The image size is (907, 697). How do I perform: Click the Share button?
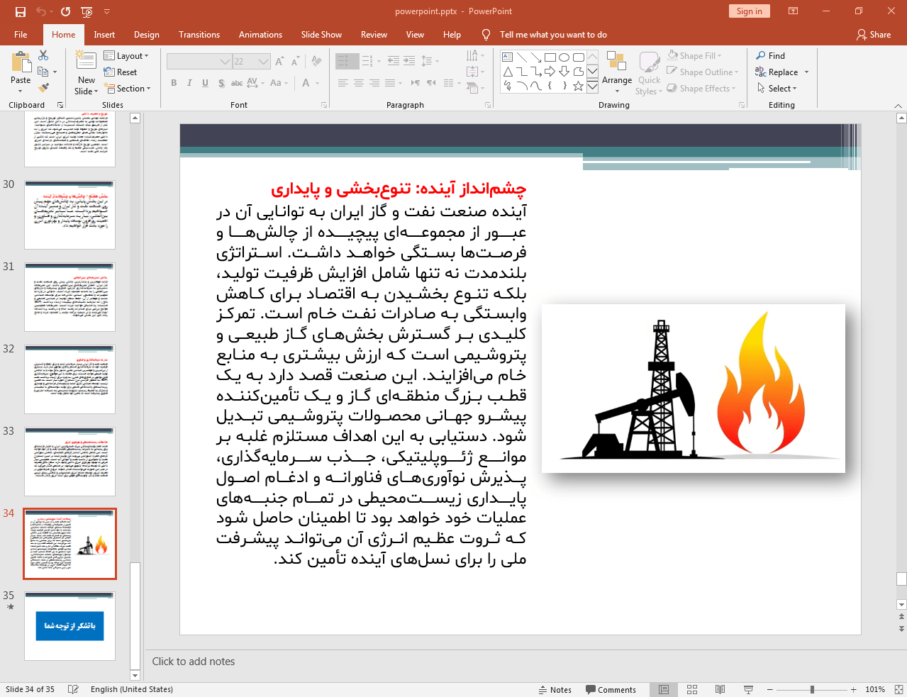click(874, 35)
